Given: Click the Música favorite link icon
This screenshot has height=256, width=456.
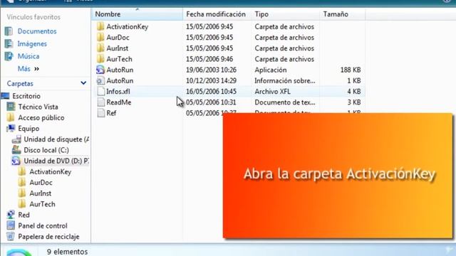Looking at the screenshot, I should tap(9, 56).
